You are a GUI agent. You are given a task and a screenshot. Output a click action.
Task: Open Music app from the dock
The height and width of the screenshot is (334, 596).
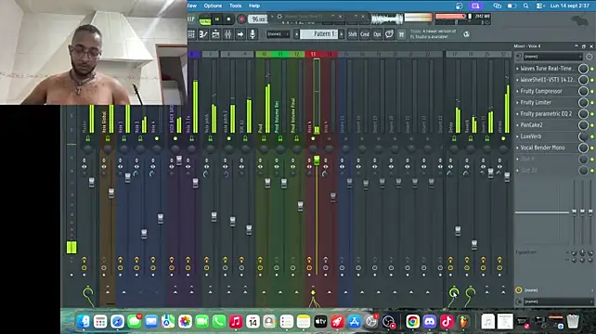click(236, 322)
